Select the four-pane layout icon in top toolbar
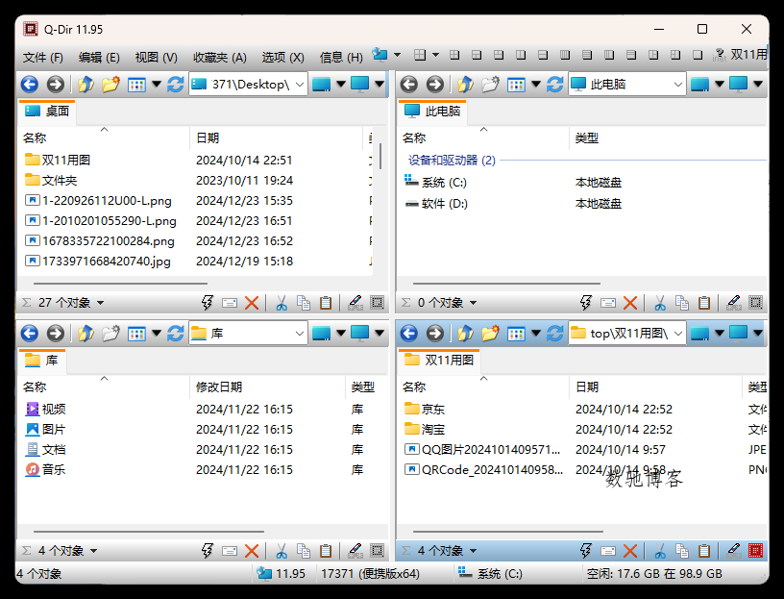The width and height of the screenshot is (784, 599). pyautogui.click(x=454, y=55)
